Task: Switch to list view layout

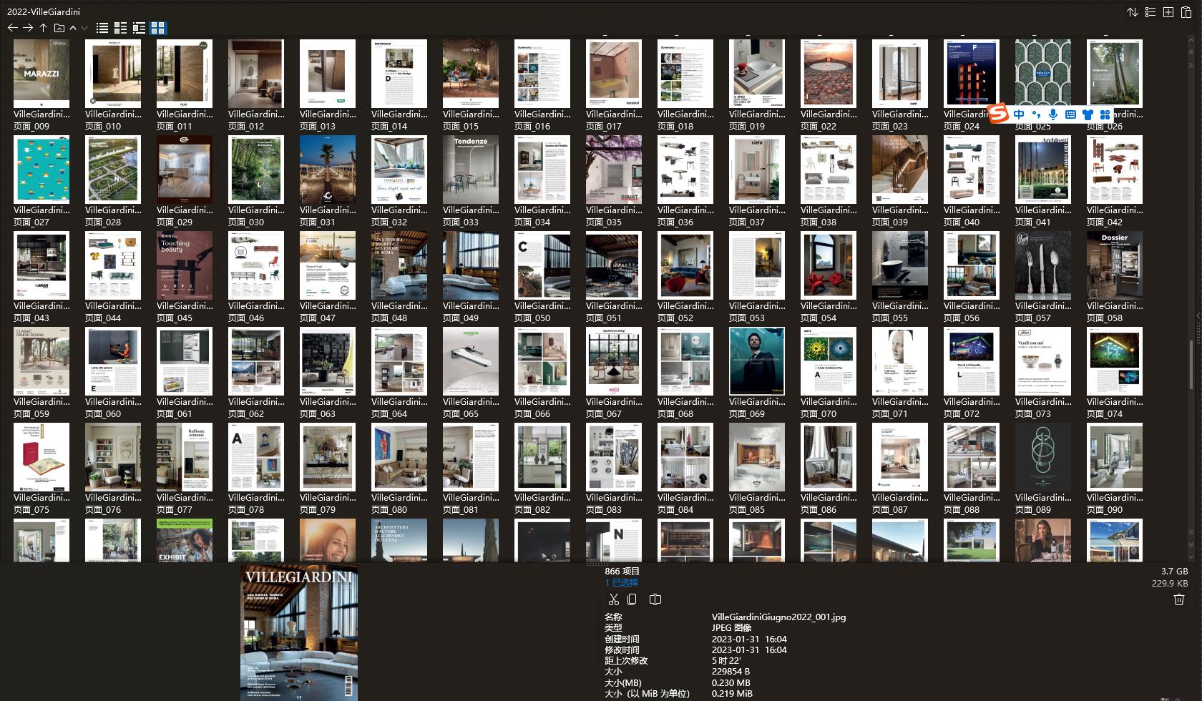Action: [x=102, y=28]
